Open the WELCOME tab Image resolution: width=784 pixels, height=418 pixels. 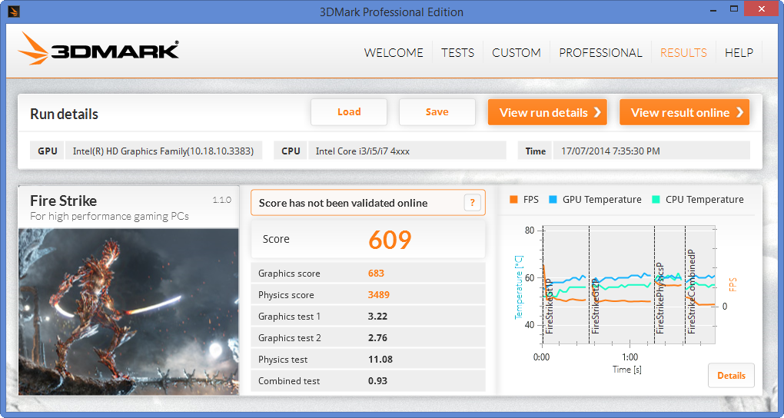tap(394, 53)
